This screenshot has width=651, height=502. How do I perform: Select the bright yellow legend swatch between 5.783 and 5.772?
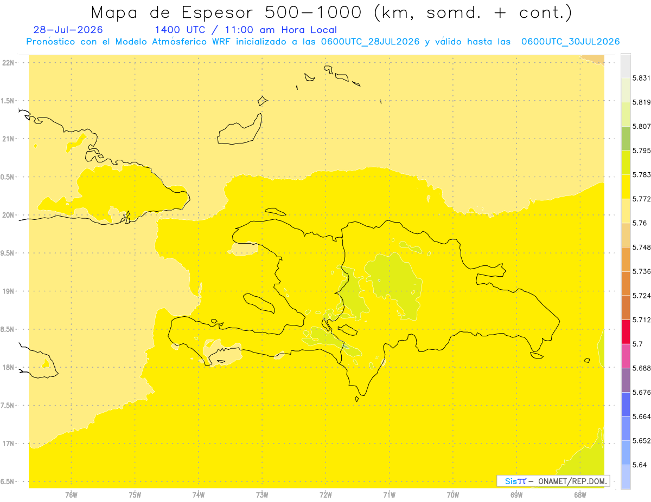point(626,186)
